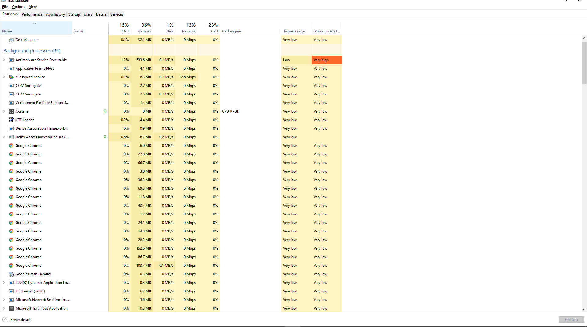Select the Very high power trend cell
Image resolution: width=587 pixels, height=327 pixels.
[x=327, y=60]
